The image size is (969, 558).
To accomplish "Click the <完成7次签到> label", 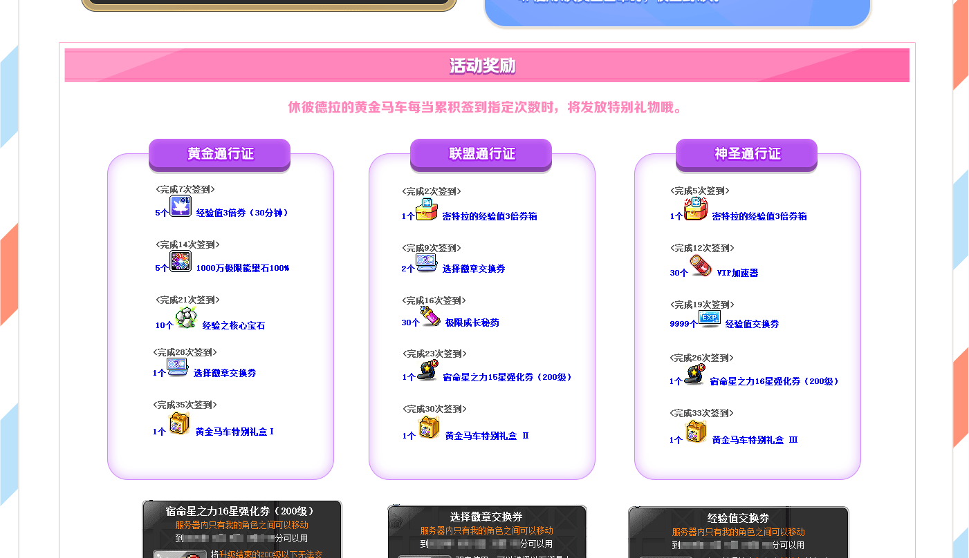I will pos(185,189).
